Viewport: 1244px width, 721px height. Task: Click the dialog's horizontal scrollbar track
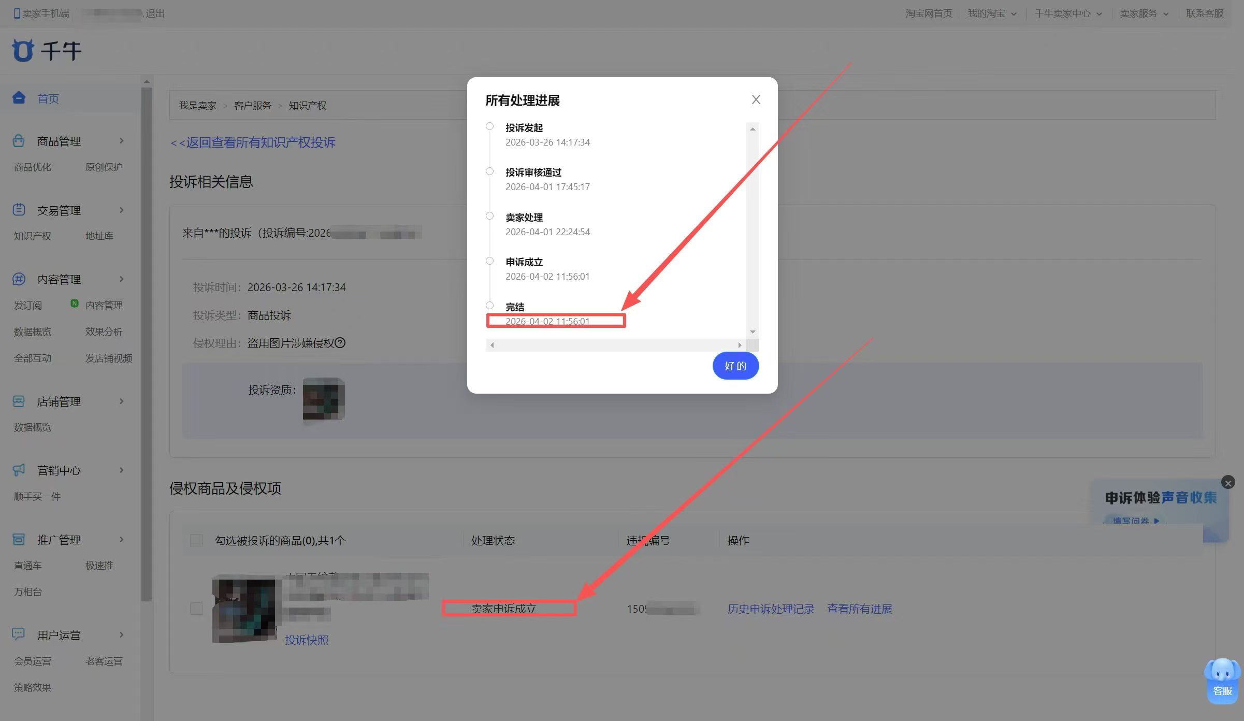click(x=615, y=345)
